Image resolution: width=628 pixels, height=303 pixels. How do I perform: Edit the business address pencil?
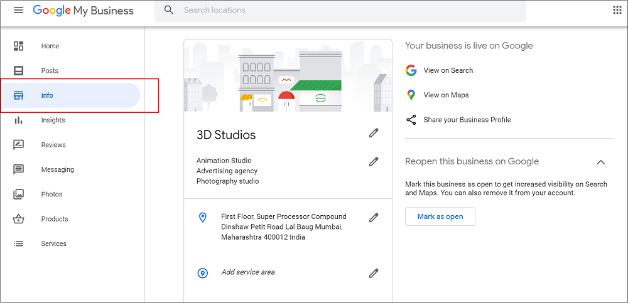point(374,218)
